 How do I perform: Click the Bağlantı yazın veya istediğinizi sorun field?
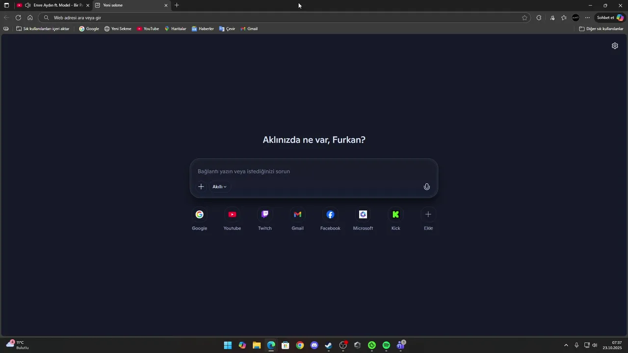(x=314, y=172)
